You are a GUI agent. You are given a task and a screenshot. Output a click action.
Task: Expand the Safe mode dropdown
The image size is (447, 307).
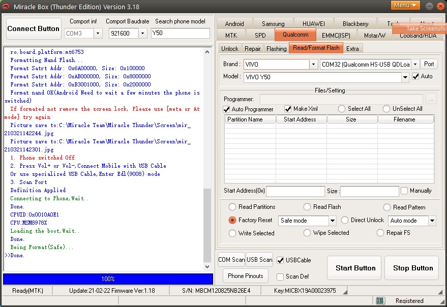point(332,221)
